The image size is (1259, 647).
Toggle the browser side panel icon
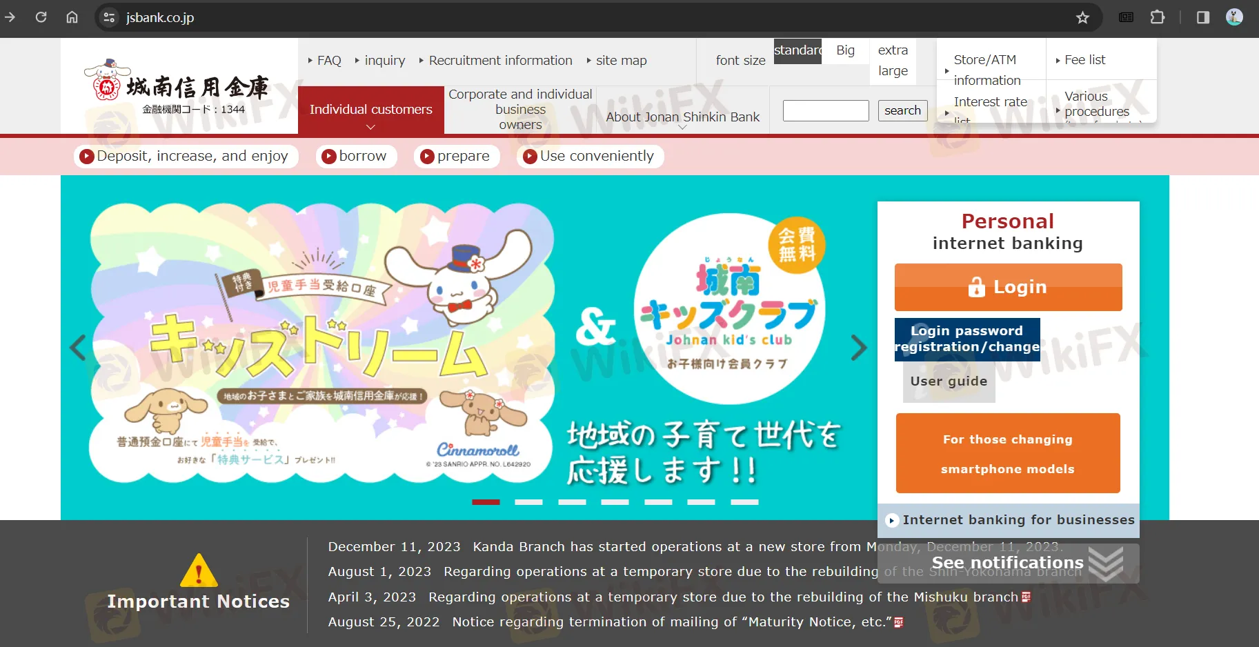click(1203, 17)
